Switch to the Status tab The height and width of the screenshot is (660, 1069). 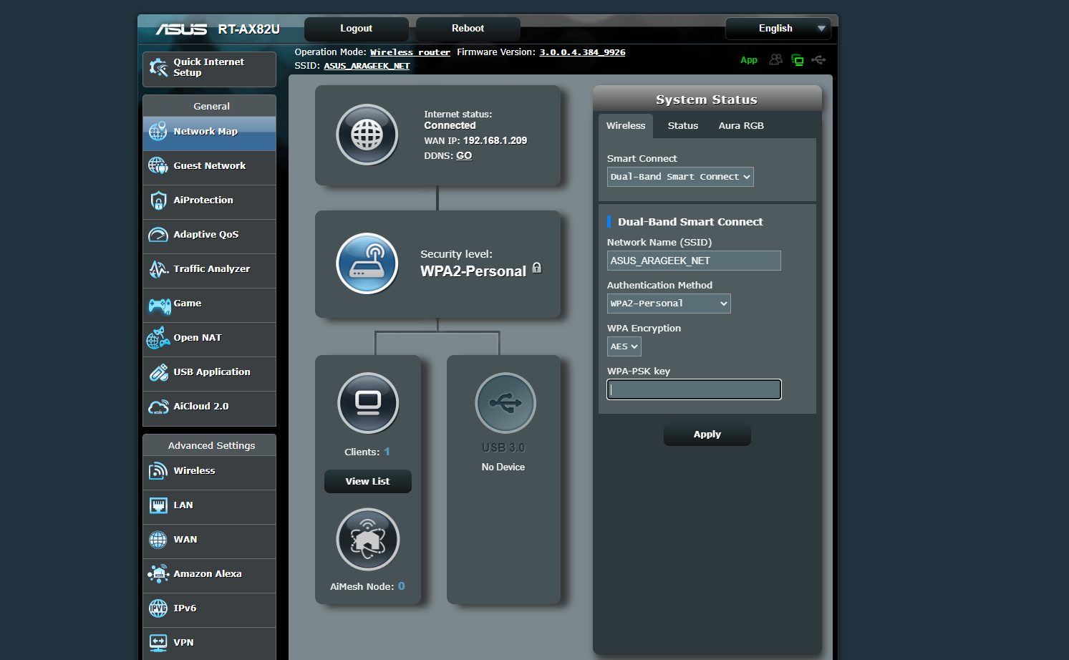[x=683, y=126]
